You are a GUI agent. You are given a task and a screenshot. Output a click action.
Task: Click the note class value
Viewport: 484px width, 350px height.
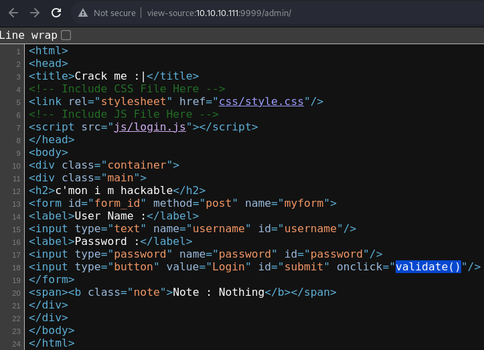tap(147, 292)
